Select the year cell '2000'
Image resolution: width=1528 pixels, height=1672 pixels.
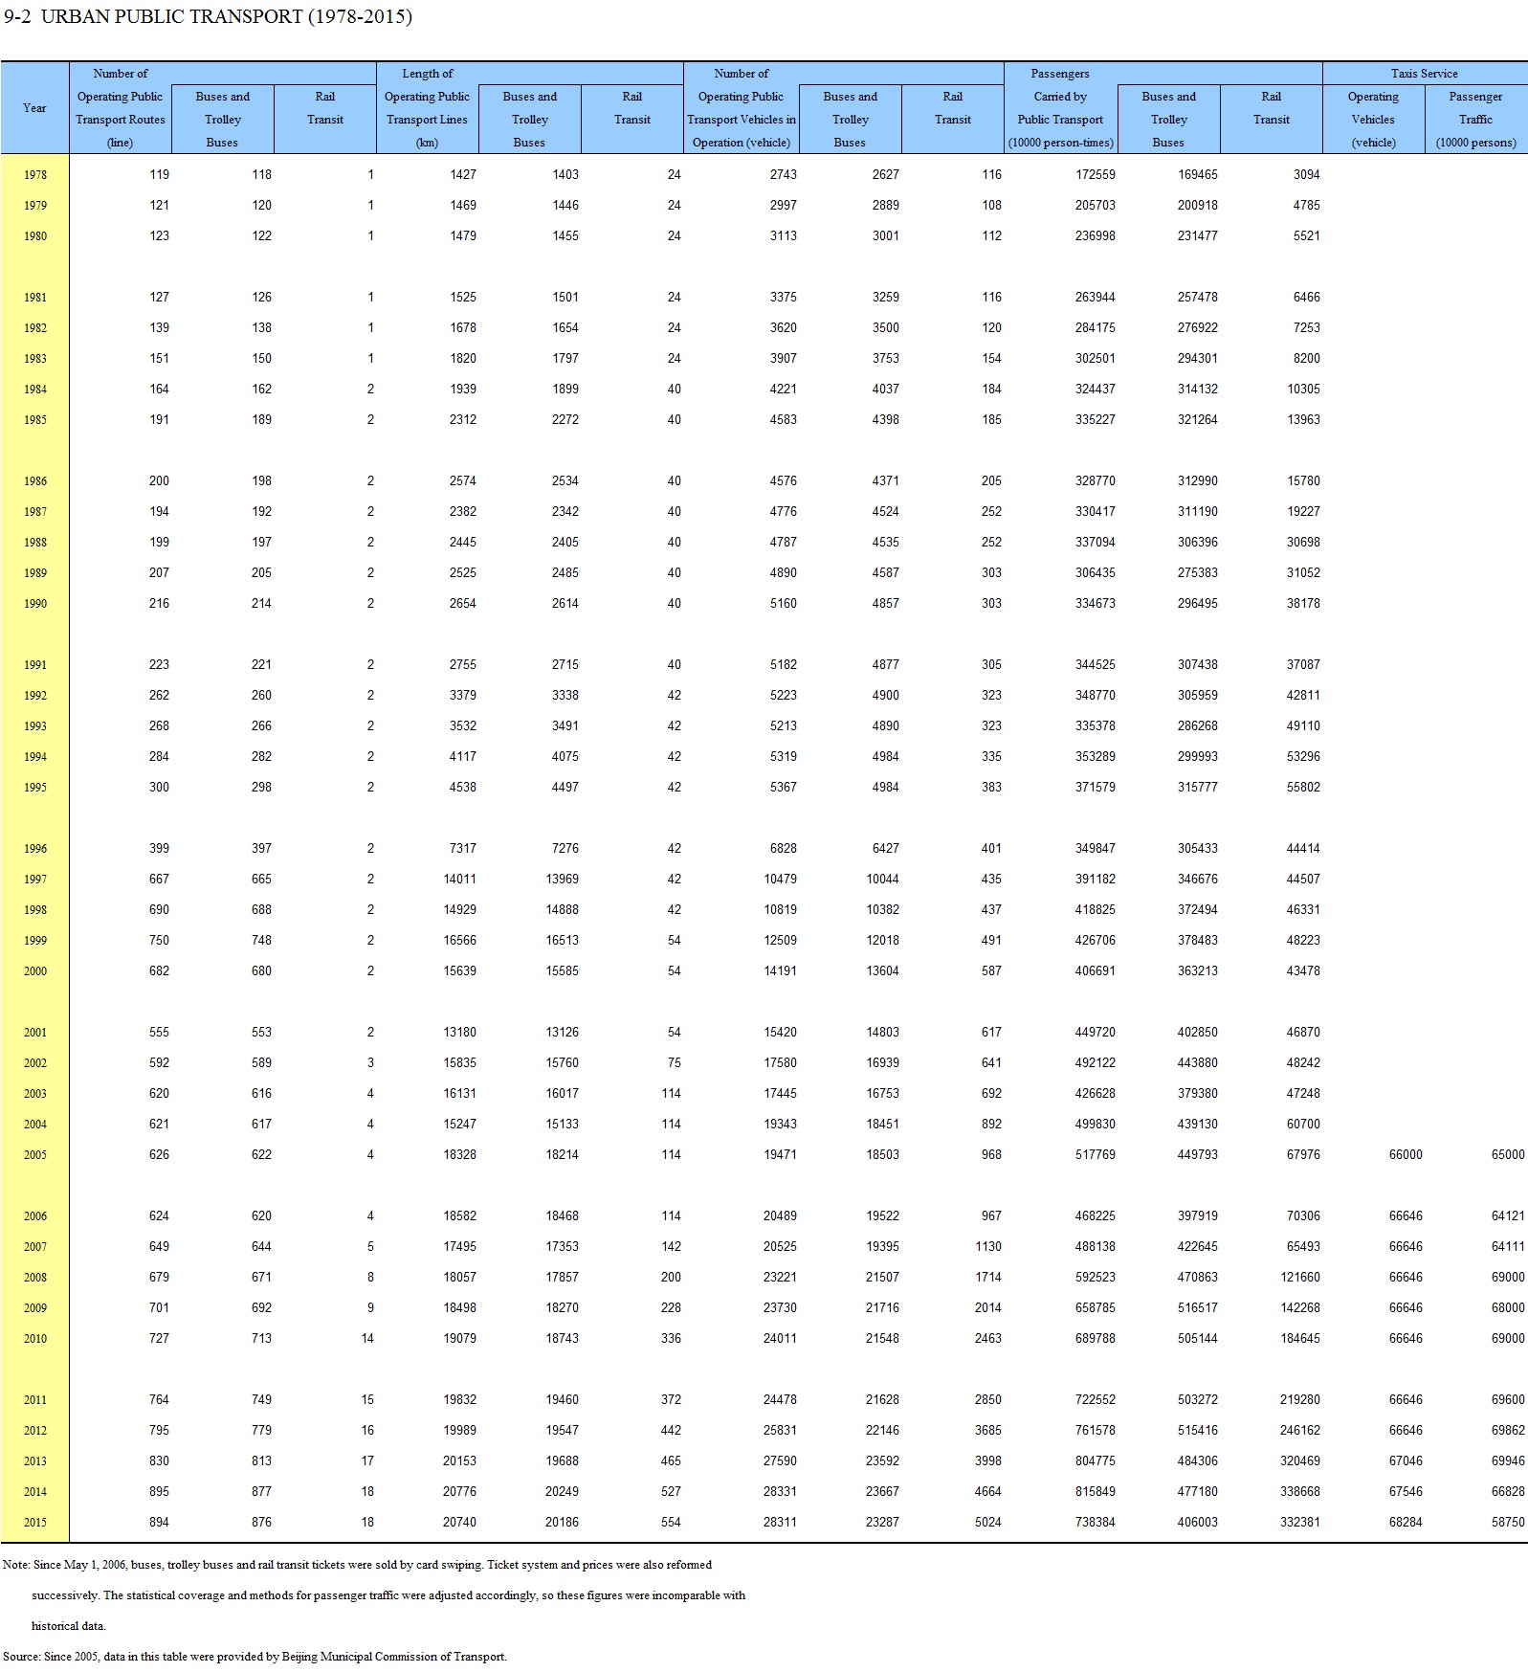(x=35, y=971)
